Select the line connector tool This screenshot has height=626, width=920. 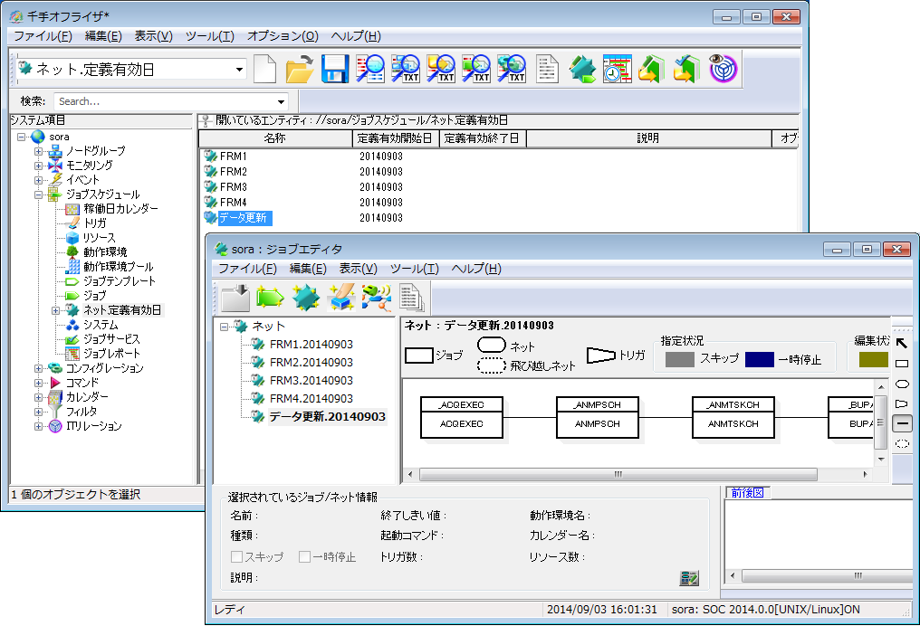tap(903, 423)
